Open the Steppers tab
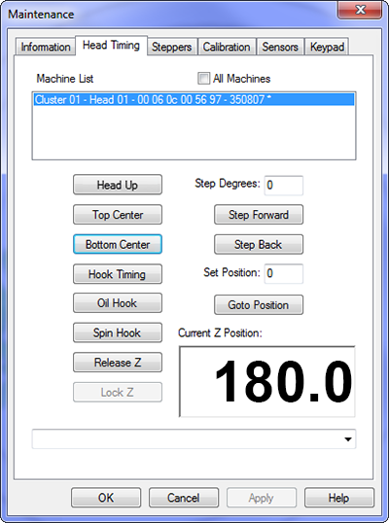Viewport: 389px width, 523px height. [172, 47]
